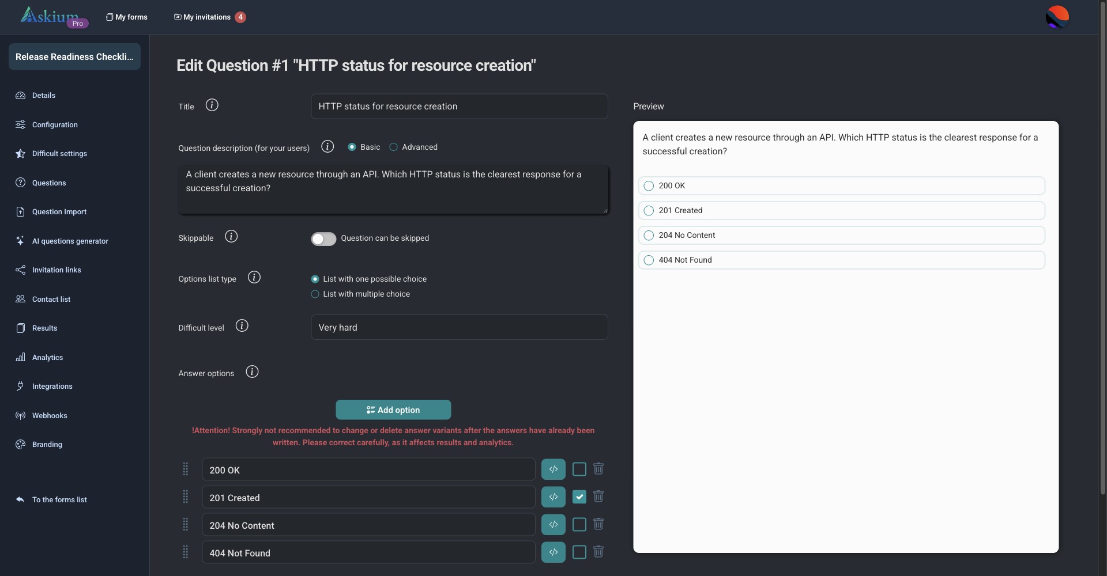Click Release Readiness Checklist form header
This screenshot has width=1107, height=576.
pos(74,57)
